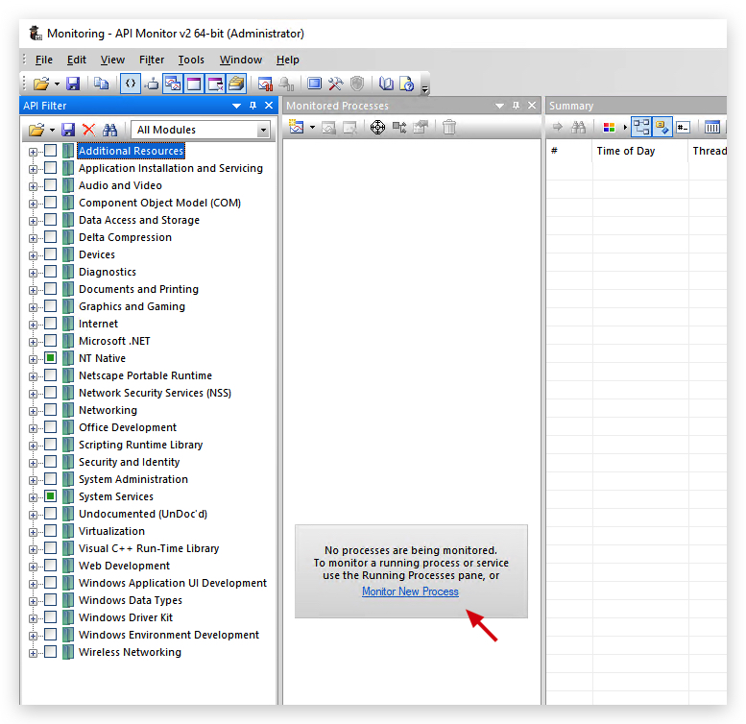Check the Audio and Video checkbox
The image size is (746, 724).
click(51, 185)
